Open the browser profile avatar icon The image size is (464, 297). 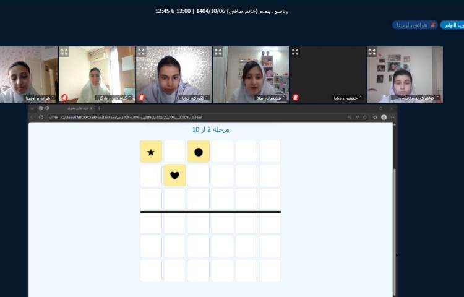tap(384, 117)
